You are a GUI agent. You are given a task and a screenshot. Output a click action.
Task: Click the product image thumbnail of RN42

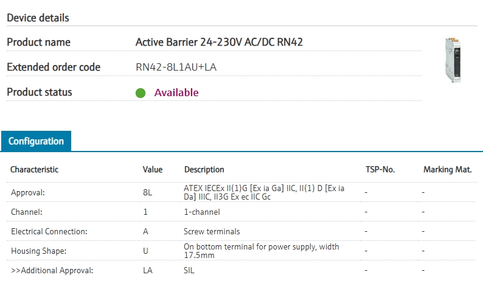[457, 59]
